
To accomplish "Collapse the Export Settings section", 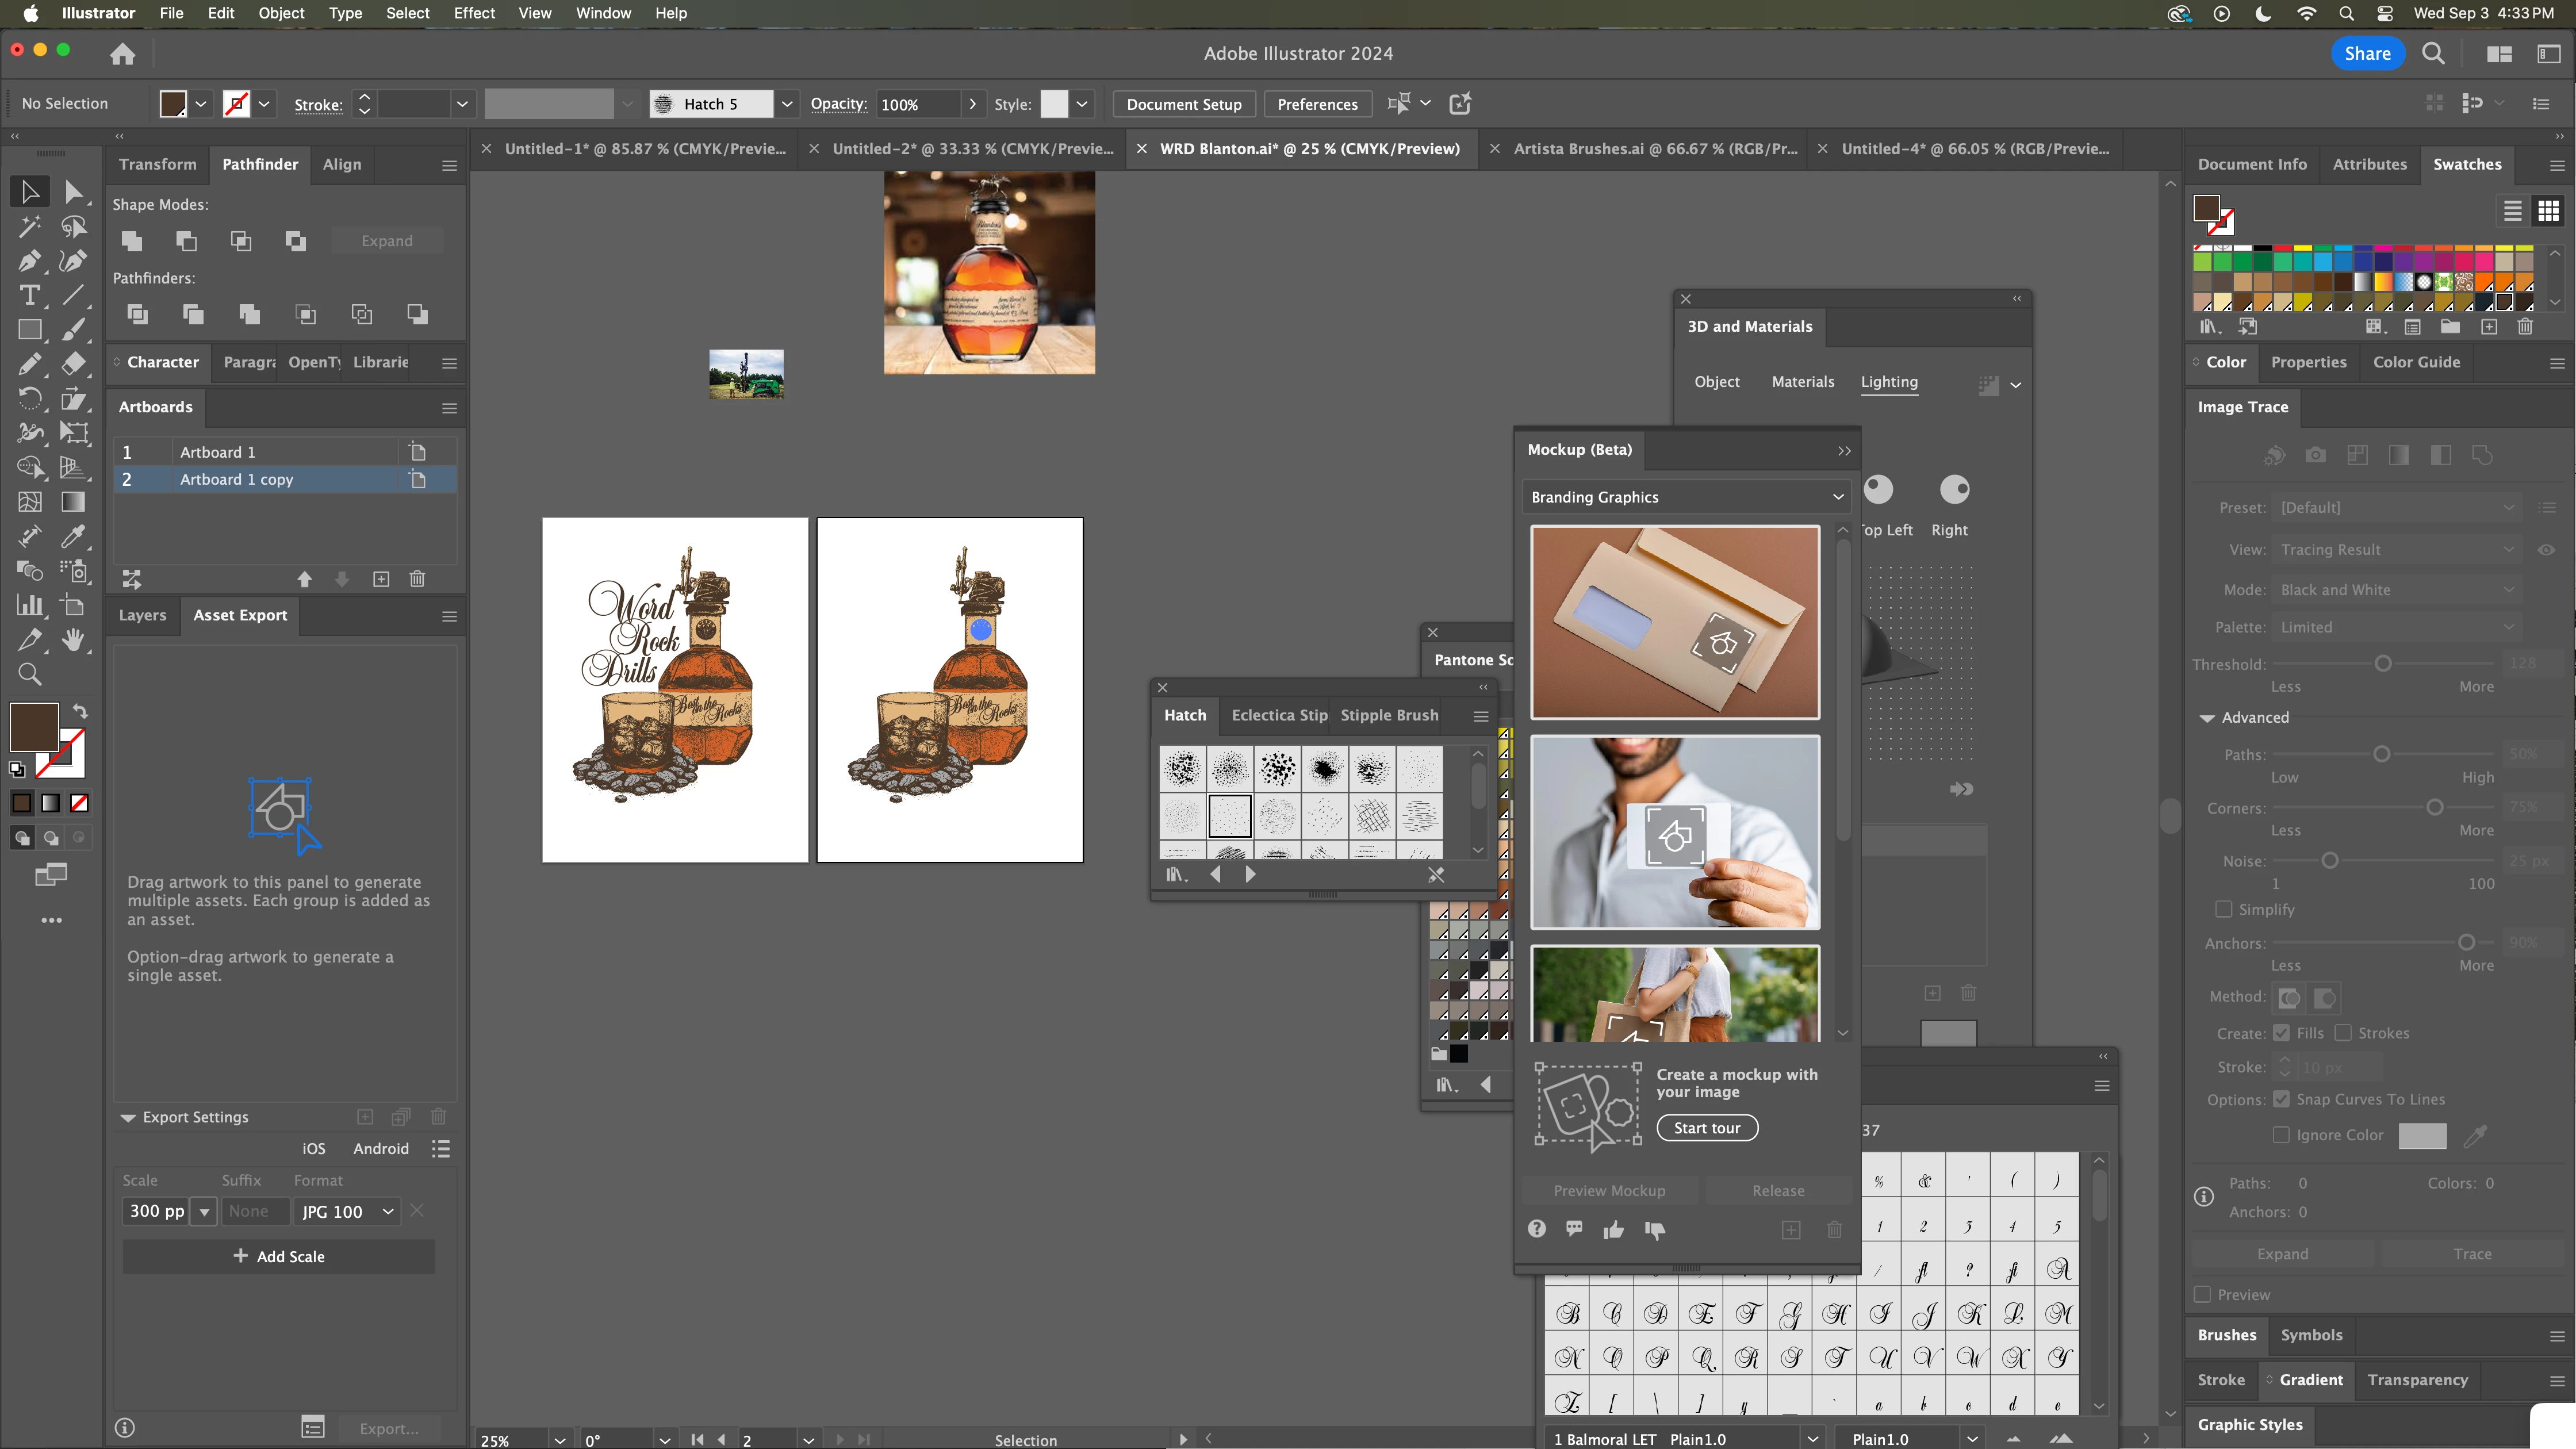I will coord(128,1117).
